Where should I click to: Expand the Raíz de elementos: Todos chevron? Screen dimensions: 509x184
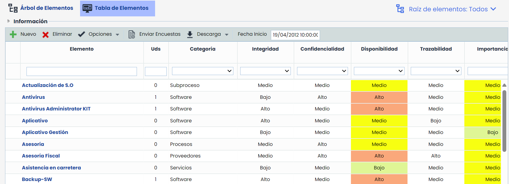coord(493,9)
